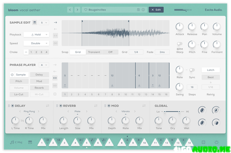Go to previous Delay type before Ping Pong
Image resolution: width=231 pixels, height=153 pixels.
(20, 111)
